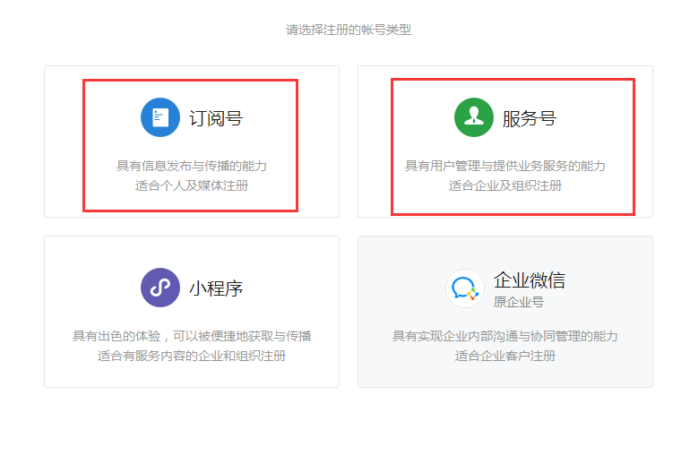Choose the 小程序 title text

click(215, 288)
